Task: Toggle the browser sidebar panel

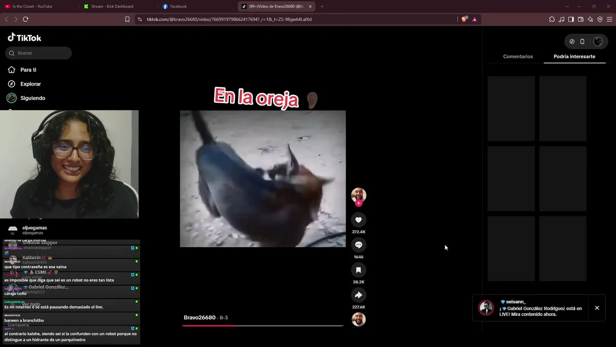Action: tap(571, 19)
